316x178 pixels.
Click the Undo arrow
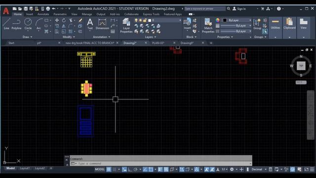54,9
